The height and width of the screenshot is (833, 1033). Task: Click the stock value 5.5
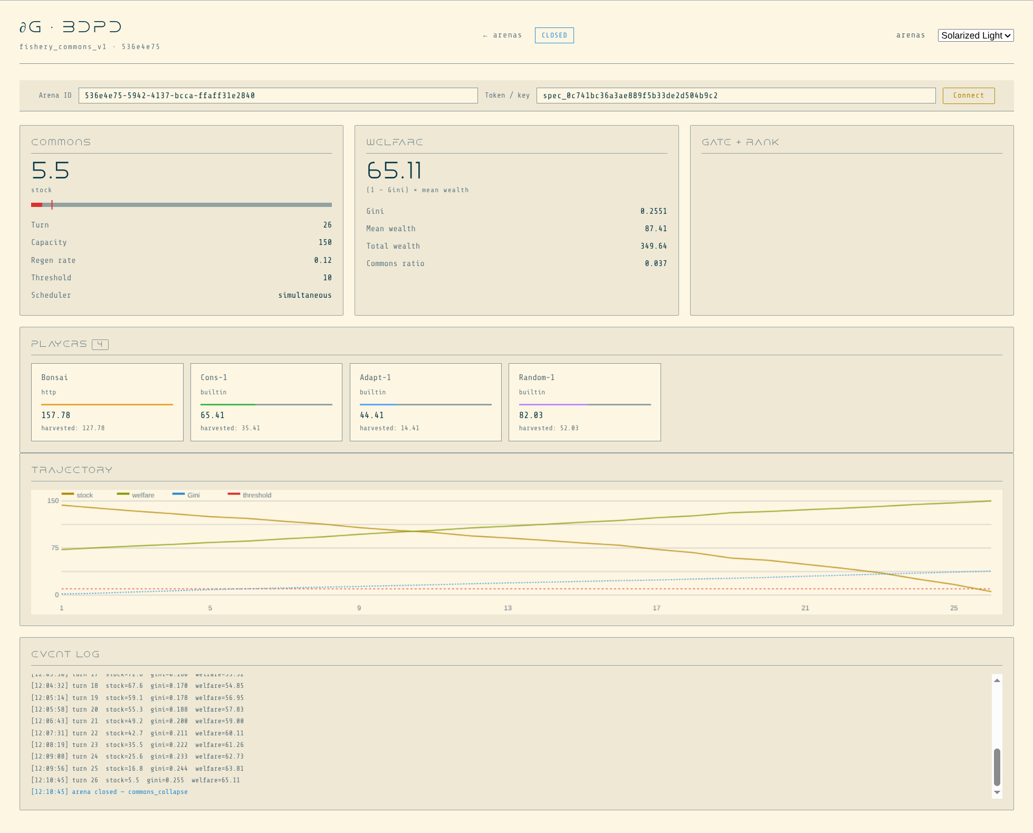51,171
